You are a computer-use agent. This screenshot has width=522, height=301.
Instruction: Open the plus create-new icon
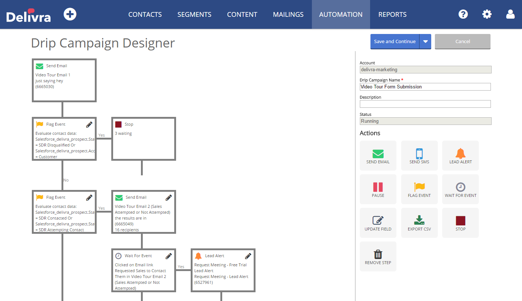click(70, 14)
